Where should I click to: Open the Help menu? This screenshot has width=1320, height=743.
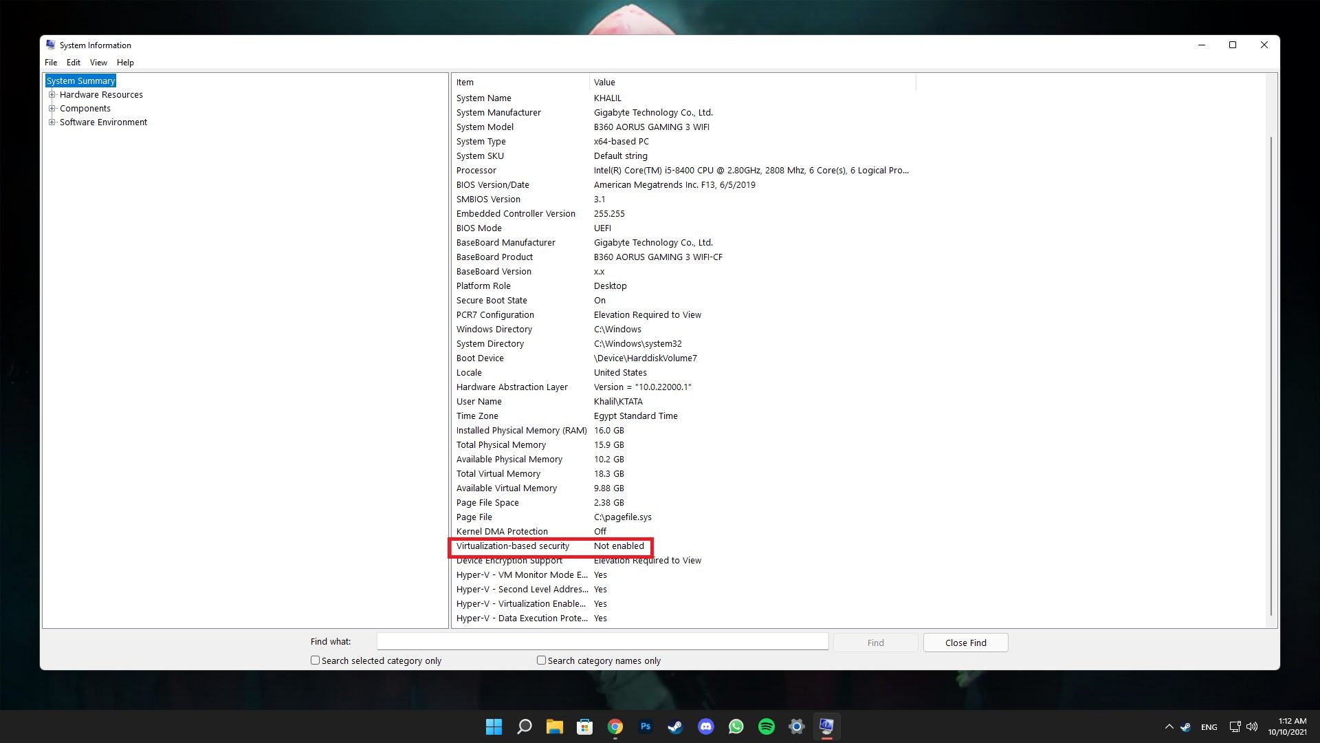pyautogui.click(x=125, y=62)
